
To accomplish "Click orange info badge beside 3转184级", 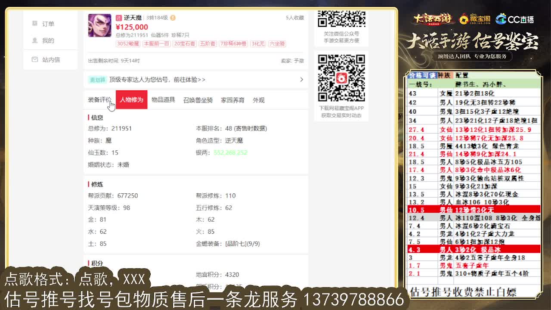I will [173, 18].
